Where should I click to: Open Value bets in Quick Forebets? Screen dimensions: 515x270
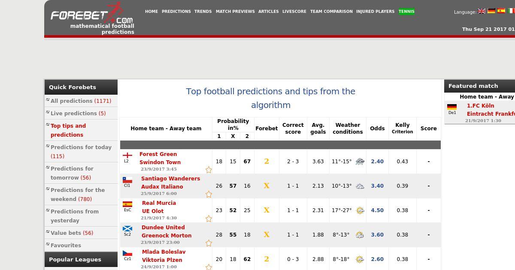(x=72, y=233)
